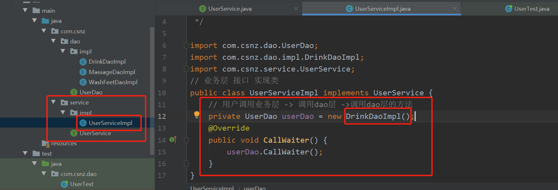Click the UserDao interface icon

point(74,92)
